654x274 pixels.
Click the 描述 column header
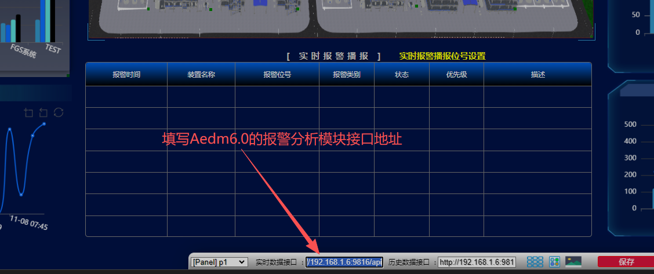pos(537,75)
